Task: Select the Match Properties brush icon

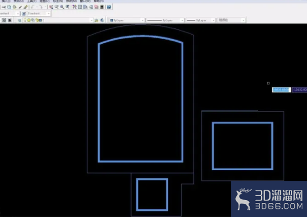Action: pyautogui.click(x=25, y=7)
